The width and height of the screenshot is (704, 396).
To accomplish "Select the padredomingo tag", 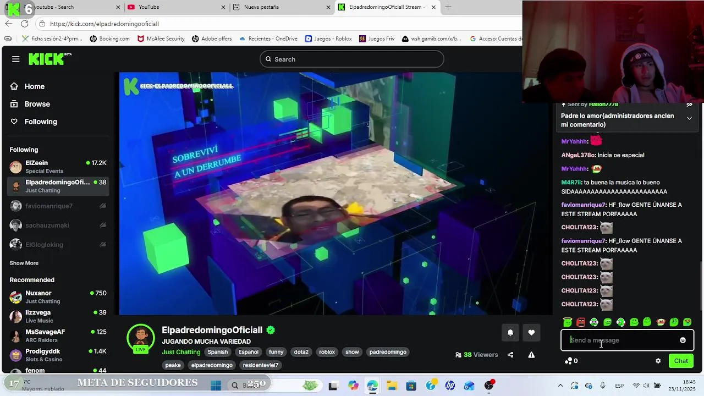I will pos(388,352).
